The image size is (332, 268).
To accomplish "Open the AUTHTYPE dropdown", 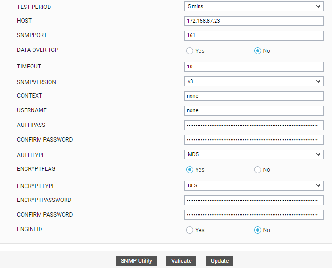I will 254,155.
